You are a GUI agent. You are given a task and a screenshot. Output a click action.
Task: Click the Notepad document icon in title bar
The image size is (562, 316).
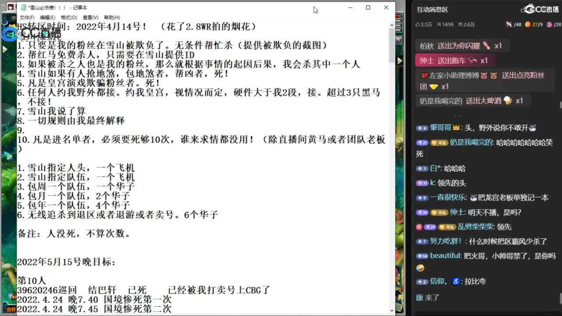click(23, 7)
